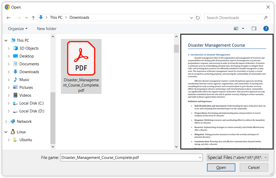276x178 pixels.
Task: Open the 3D Objects folder
Action: pyautogui.click(x=29, y=48)
